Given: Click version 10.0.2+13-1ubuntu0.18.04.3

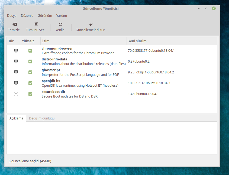Looking at the screenshot, I should (149, 83).
